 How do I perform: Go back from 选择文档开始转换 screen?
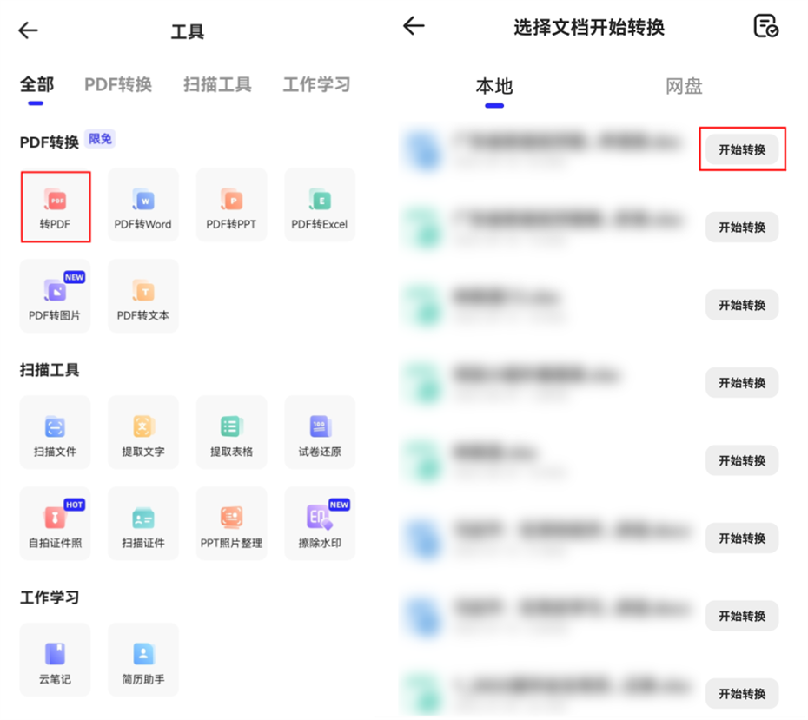coord(414,26)
